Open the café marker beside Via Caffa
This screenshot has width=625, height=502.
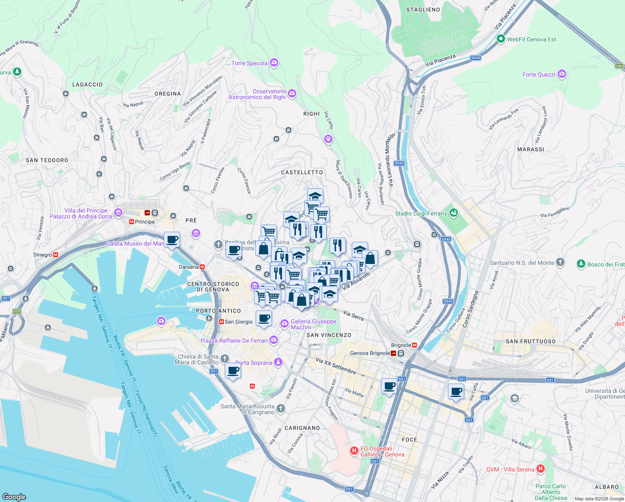click(x=456, y=392)
